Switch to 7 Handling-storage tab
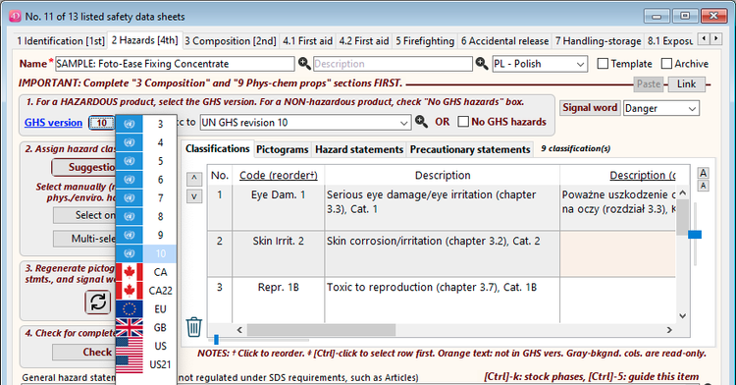This screenshot has height=385, width=736. 598,41
